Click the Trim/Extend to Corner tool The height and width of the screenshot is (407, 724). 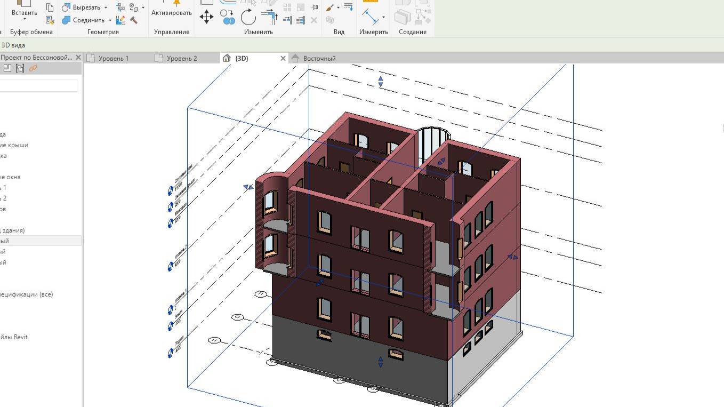coord(270,17)
